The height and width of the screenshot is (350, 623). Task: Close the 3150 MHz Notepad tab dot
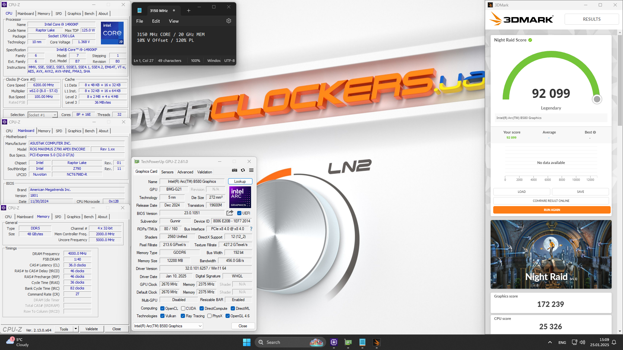(x=174, y=10)
